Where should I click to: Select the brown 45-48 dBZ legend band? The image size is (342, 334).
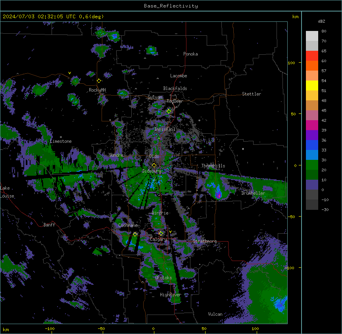[312, 105]
